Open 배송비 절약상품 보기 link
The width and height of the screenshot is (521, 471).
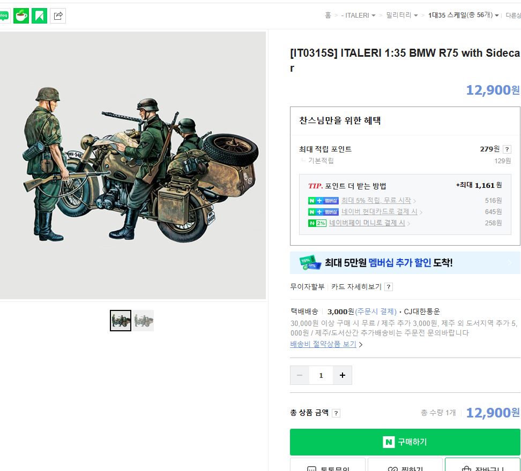coord(323,344)
